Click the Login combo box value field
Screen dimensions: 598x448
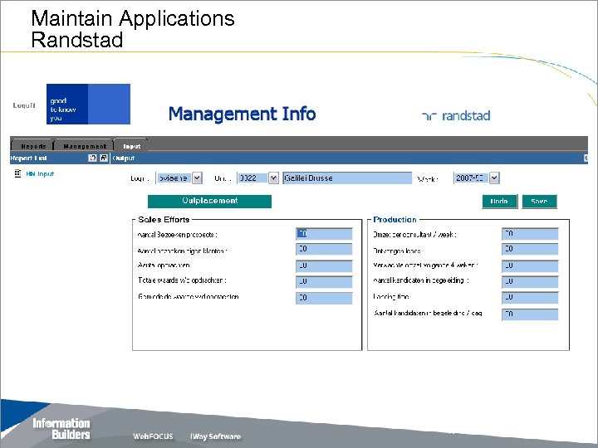coord(174,178)
